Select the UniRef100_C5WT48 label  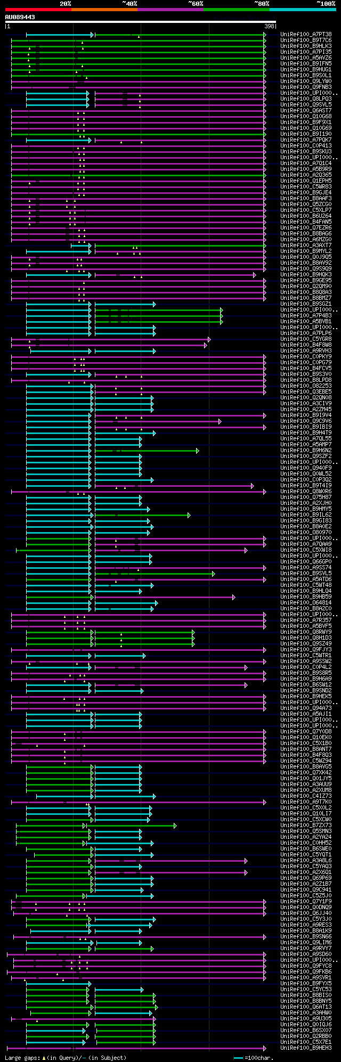tap(306, 585)
